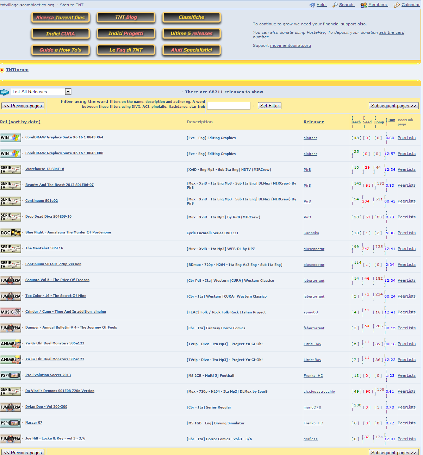
Task: Click DOC film icon beside Blue Night row
Action: 11,233
